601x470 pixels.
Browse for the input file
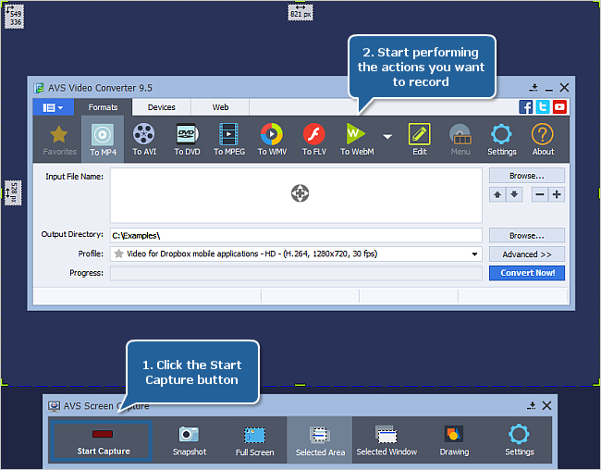pos(527,176)
